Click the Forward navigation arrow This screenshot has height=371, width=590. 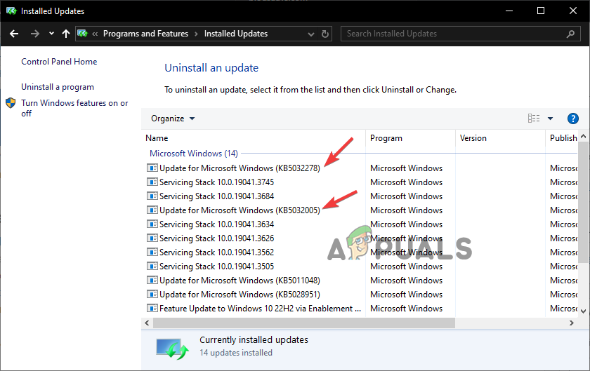[35, 34]
